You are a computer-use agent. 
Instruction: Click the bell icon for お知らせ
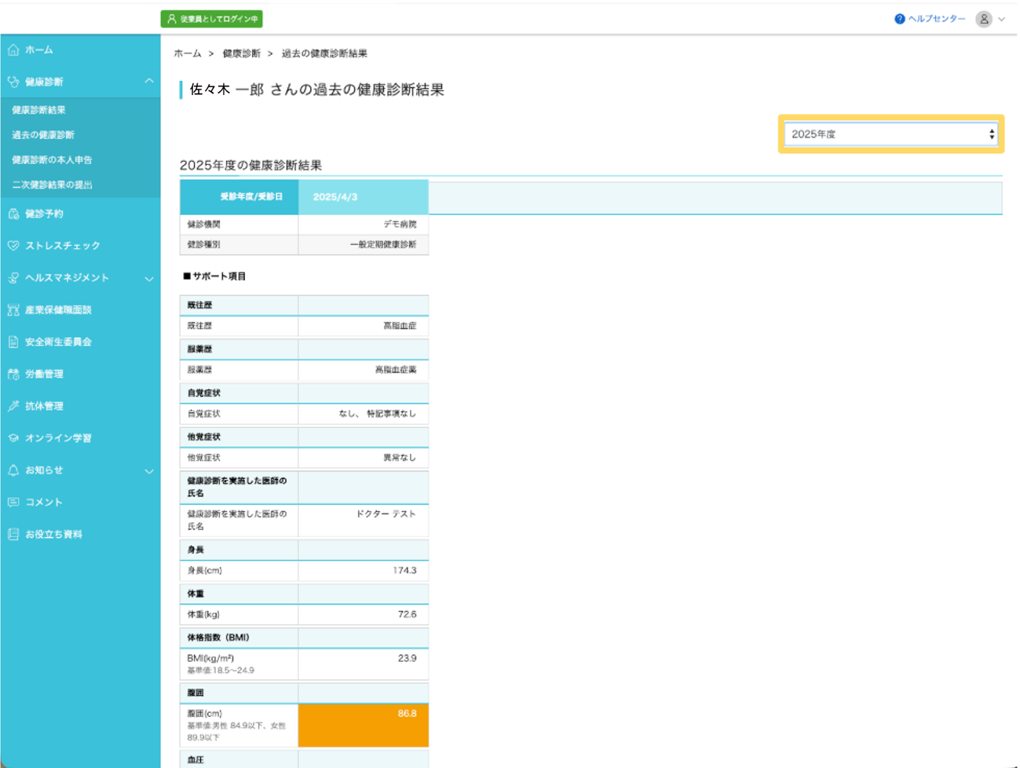[13, 470]
